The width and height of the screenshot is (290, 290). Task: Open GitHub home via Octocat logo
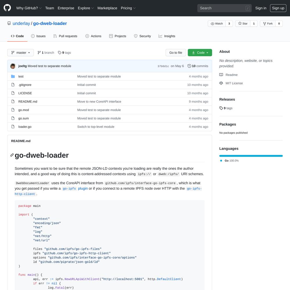pos(7,8)
